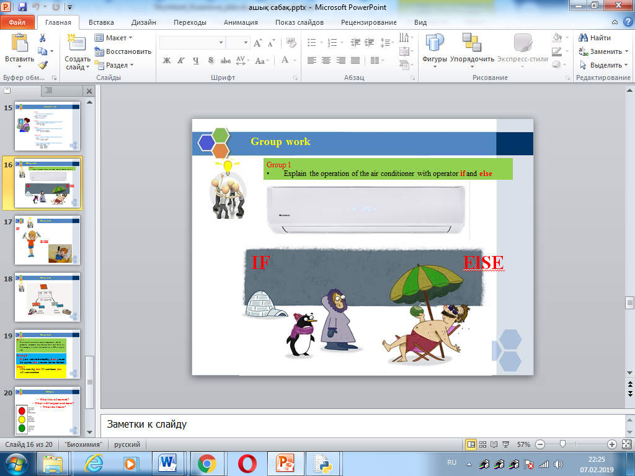This screenshot has width=635, height=476.
Task: Increase font size with large A icon
Action: tap(257, 43)
